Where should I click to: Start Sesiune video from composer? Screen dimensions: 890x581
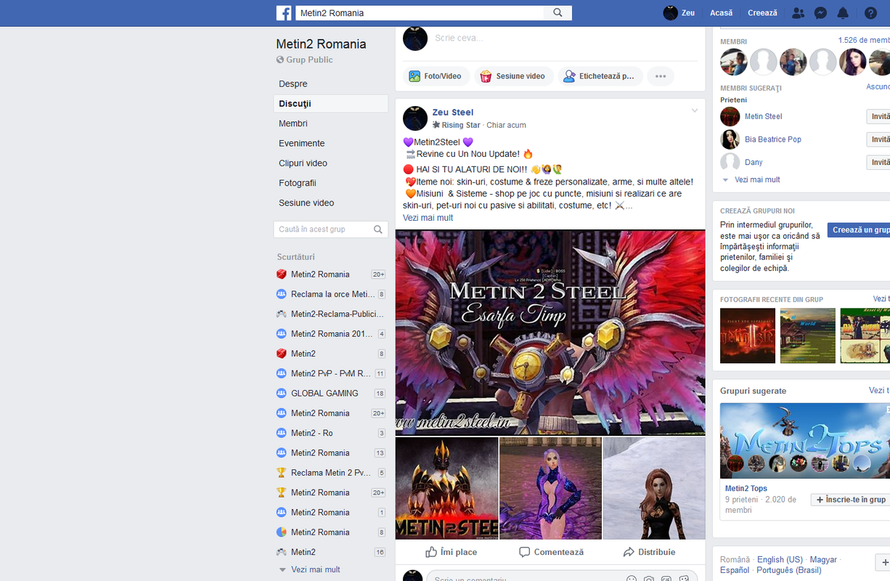[x=513, y=76]
